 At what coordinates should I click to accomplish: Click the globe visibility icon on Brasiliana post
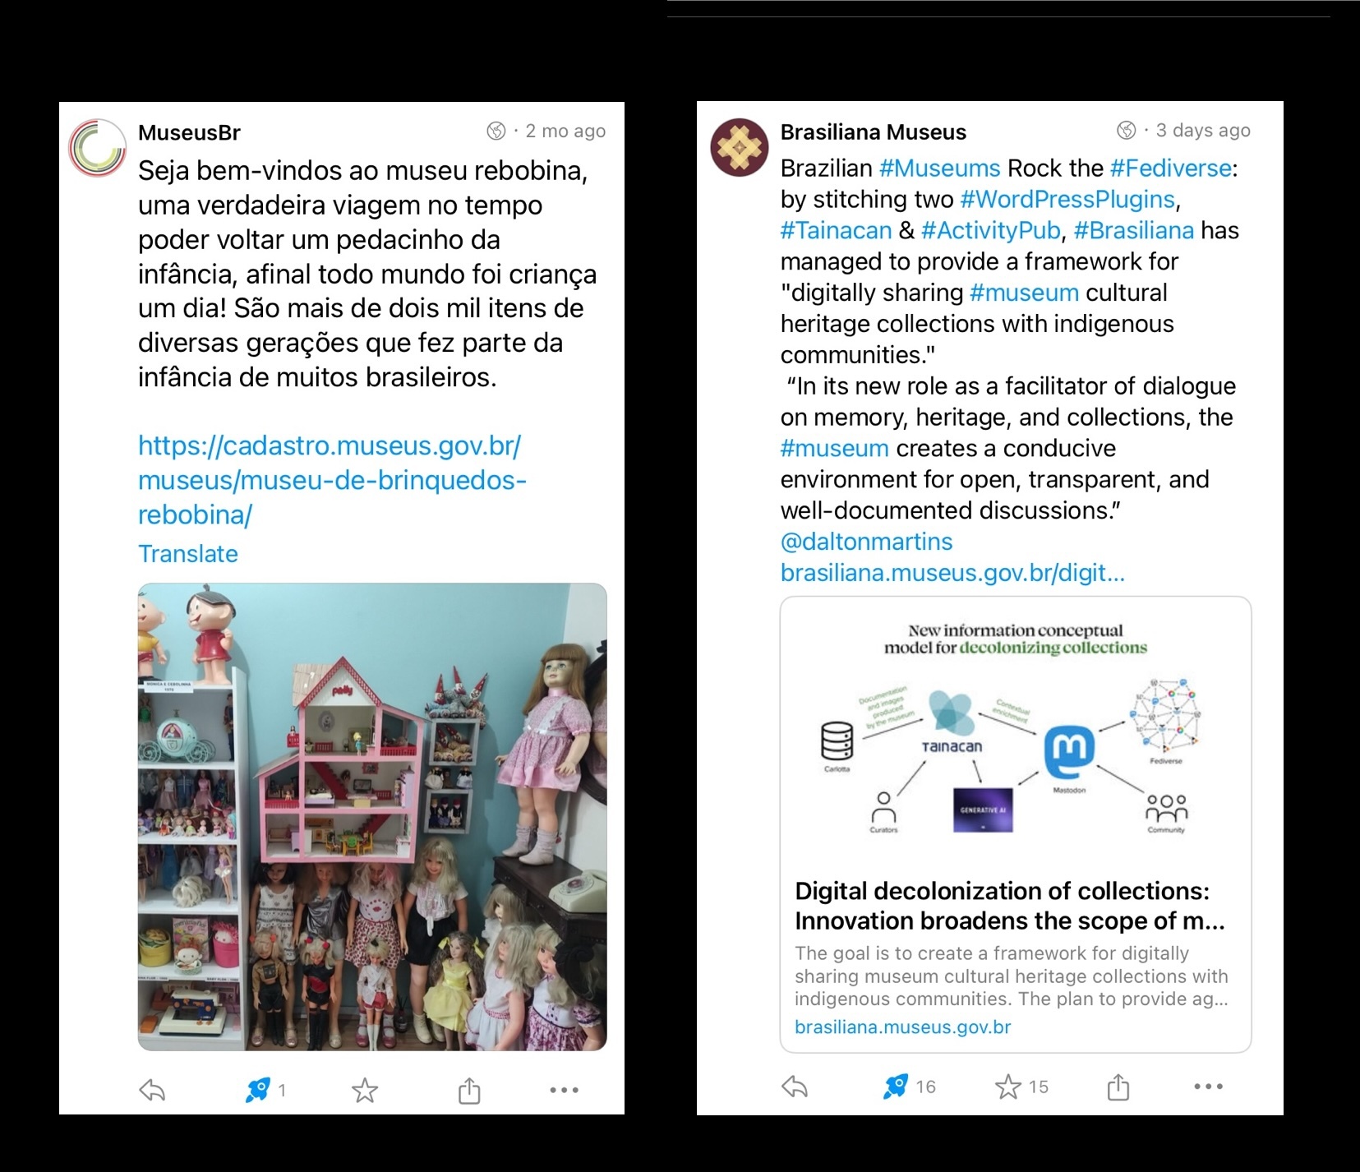tap(1127, 130)
